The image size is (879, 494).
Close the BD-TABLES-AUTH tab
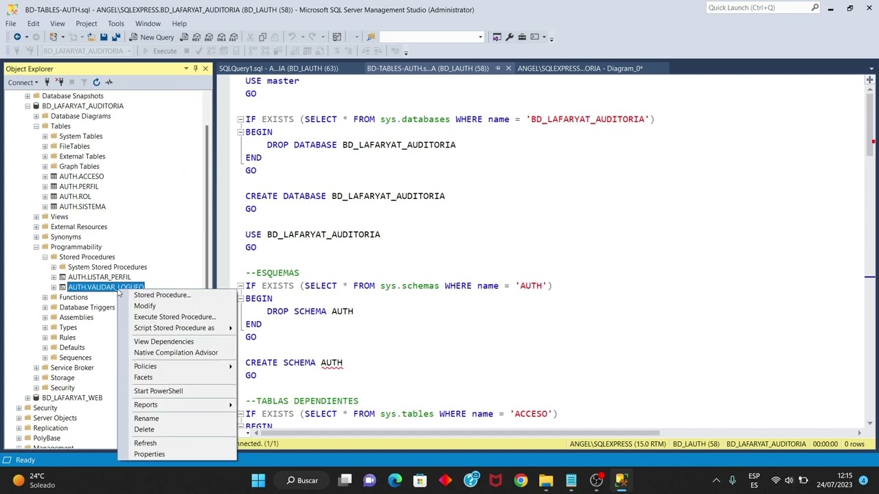point(508,69)
